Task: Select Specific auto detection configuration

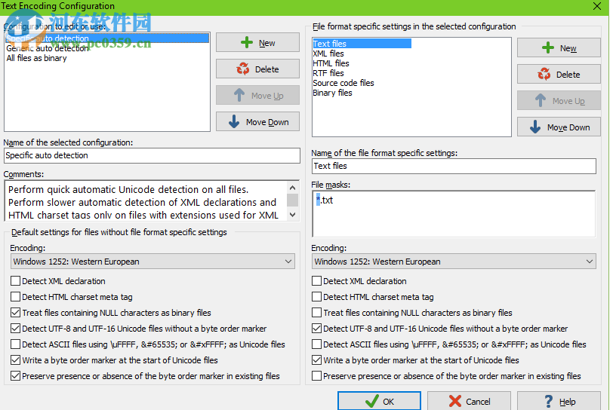Action: (x=107, y=38)
